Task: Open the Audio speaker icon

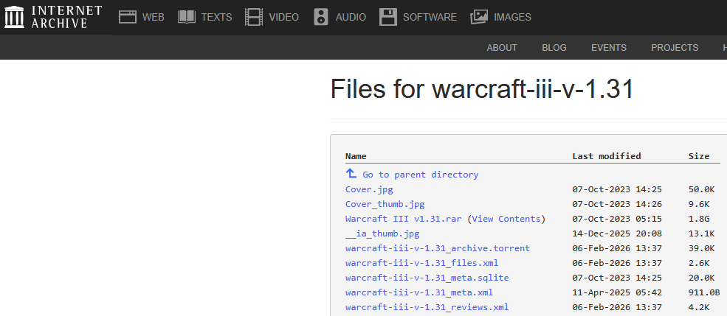Action: [321, 17]
